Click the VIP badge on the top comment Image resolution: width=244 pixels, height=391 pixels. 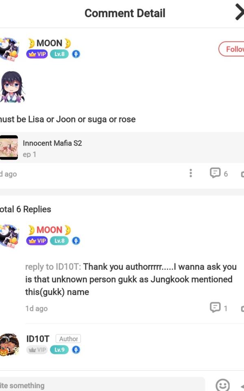37,54
